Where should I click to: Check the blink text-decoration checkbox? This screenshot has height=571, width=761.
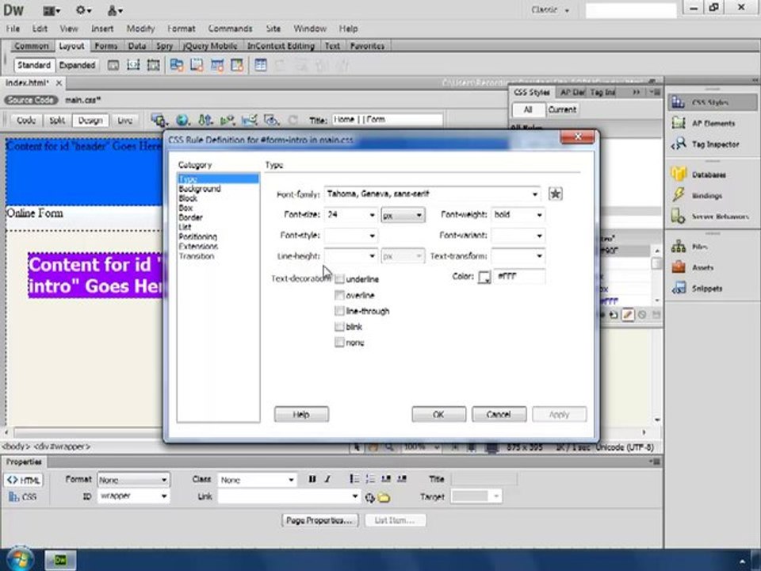pos(339,327)
